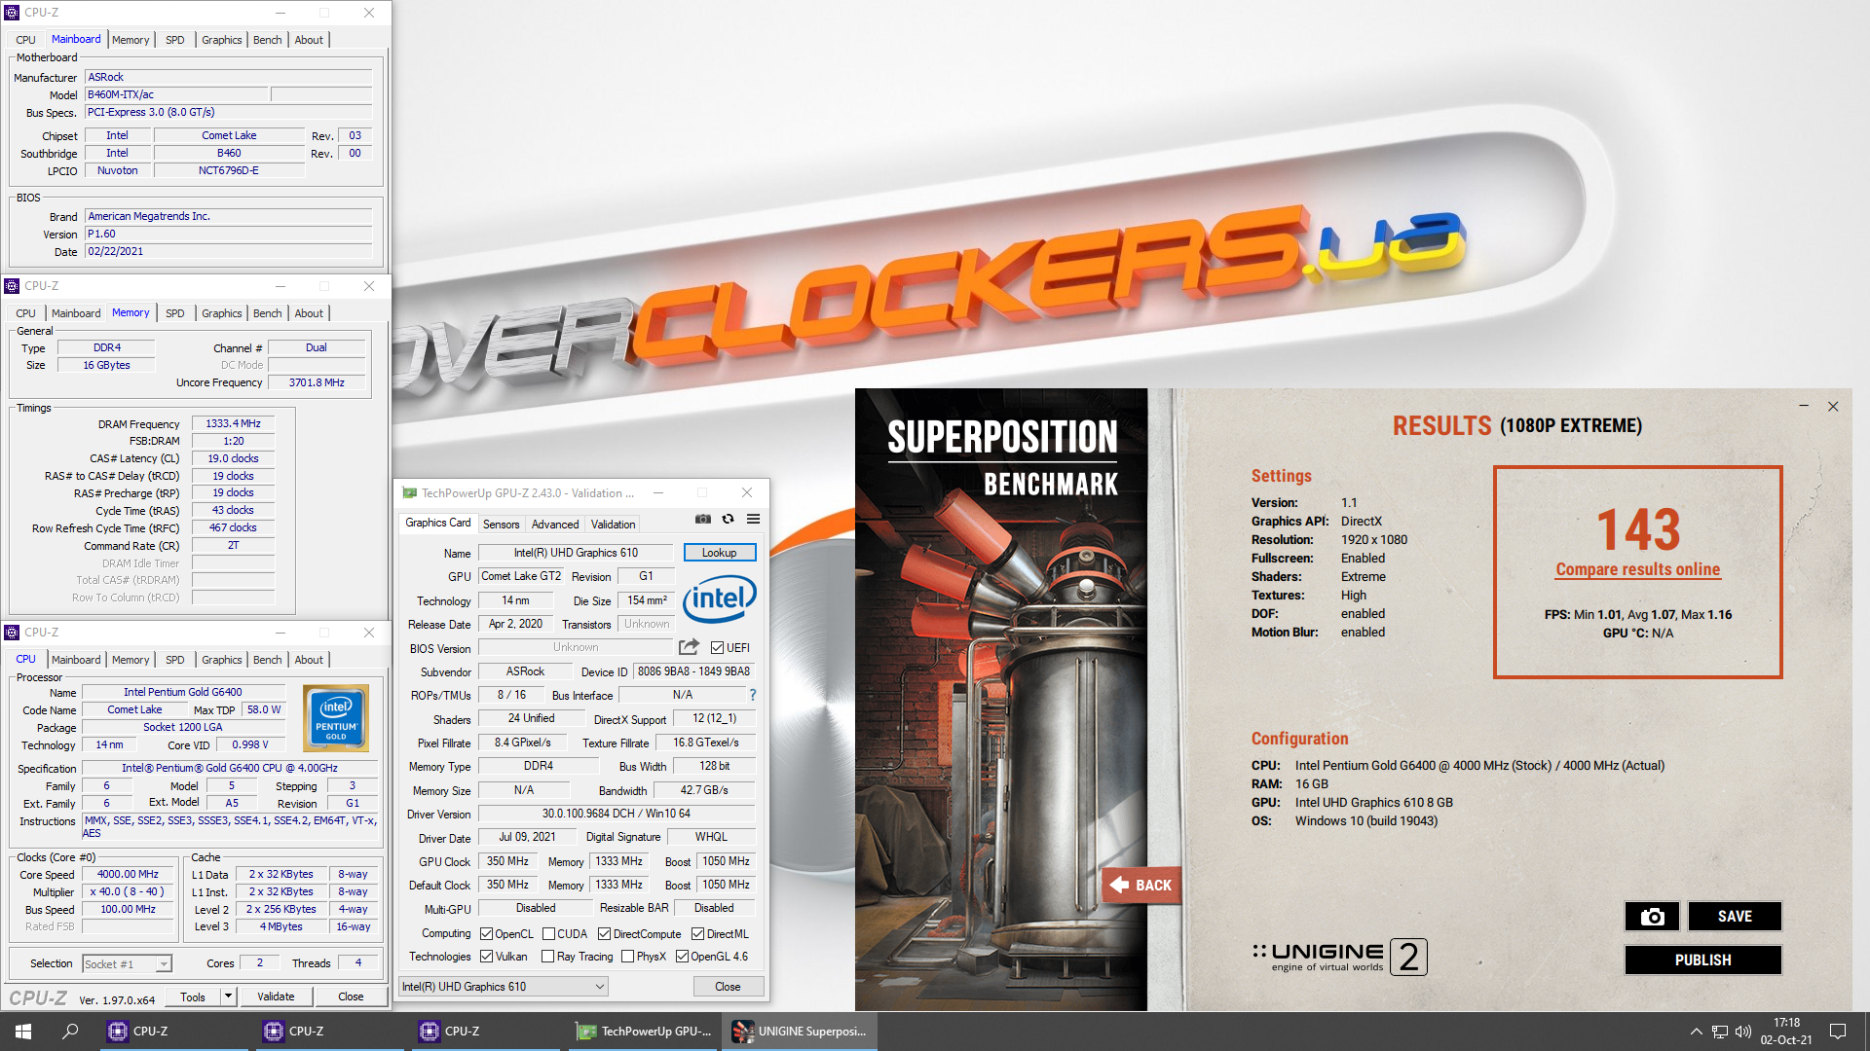The height and width of the screenshot is (1051, 1870).
Task: Click Close button in bottom CPU-Z window
Action: click(351, 997)
